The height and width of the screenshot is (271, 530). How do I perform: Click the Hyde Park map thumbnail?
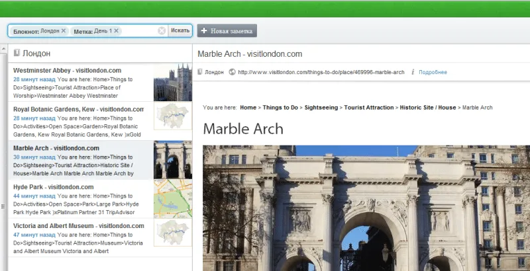(x=172, y=199)
